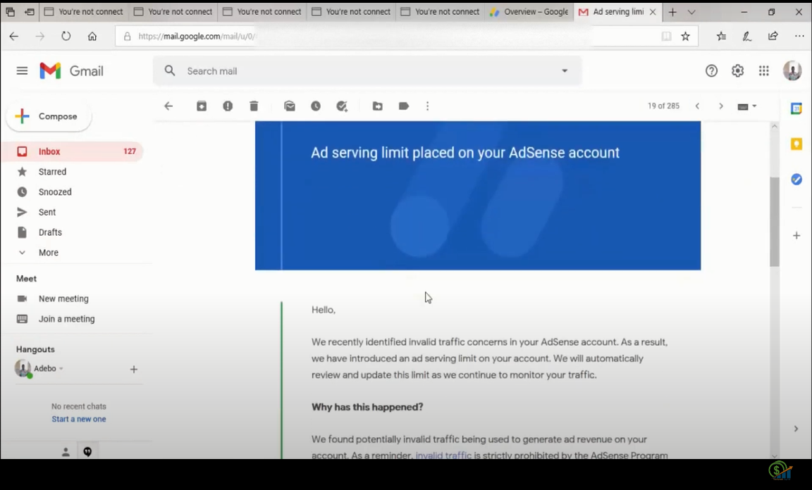Get add-ons plus icon in side panel
Viewport: 812px width, 490px height.
[x=796, y=235]
